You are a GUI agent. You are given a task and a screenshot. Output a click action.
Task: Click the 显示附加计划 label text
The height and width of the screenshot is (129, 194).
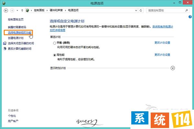[58, 68]
